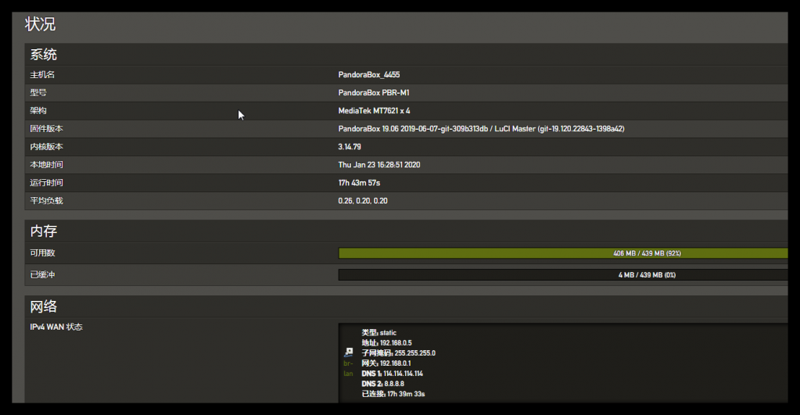Click the 固件版本 row label
The height and width of the screenshot is (415, 800).
[46, 128]
